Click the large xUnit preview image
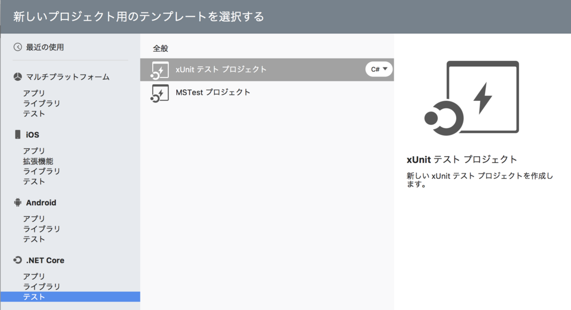This screenshot has width=571, height=310. pyautogui.click(x=472, y=98)
